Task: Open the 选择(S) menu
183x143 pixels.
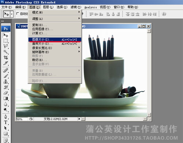Action: (x=62, y=7)
